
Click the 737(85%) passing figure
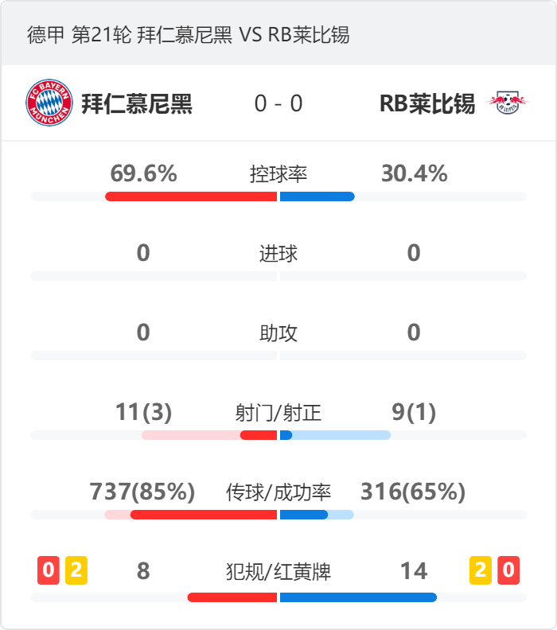point(142,492)
